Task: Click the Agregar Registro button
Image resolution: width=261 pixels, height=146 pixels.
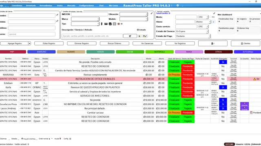Action: (14, 43)
